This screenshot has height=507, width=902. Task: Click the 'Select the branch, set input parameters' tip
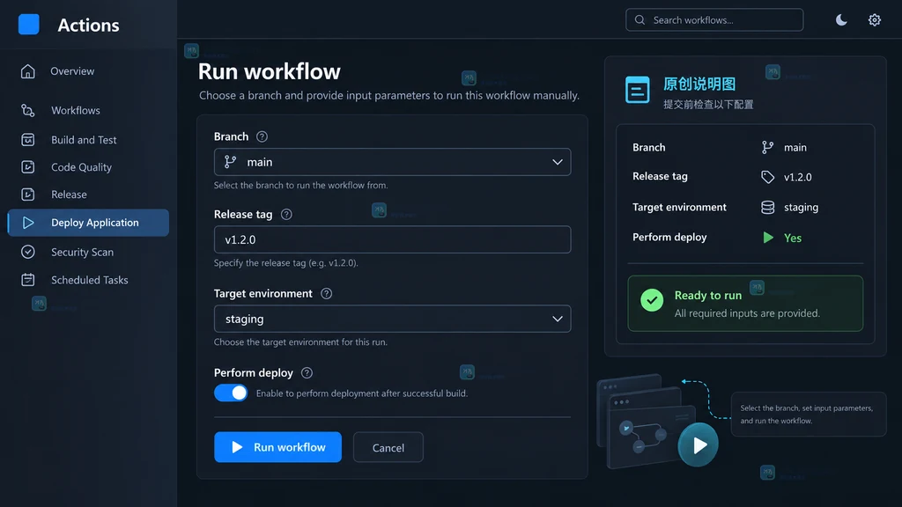point(809,415)
